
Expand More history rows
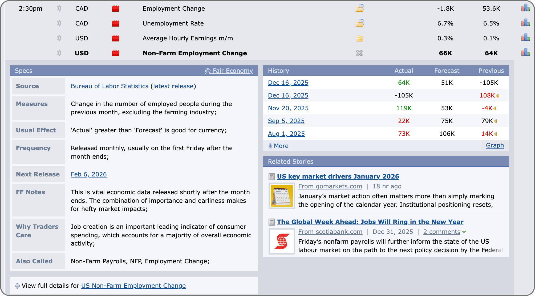pyautogui.click(x=278, y=146)
